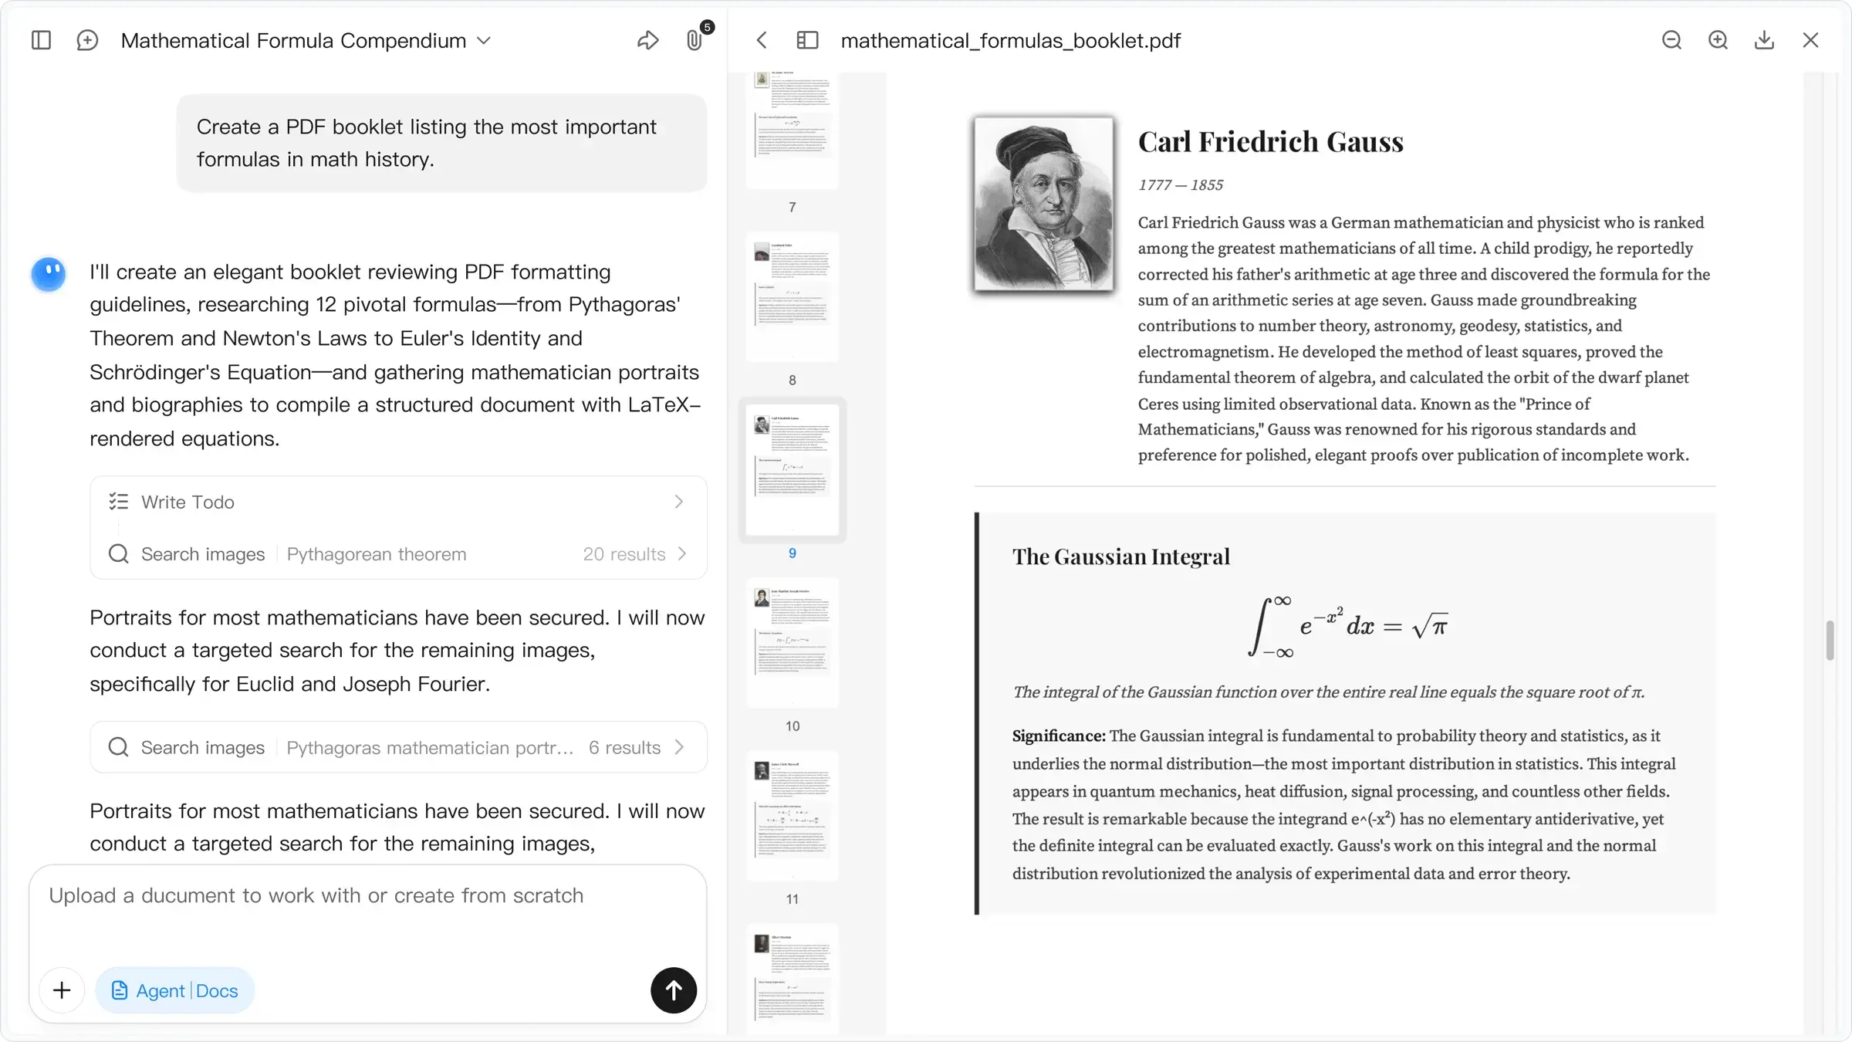Image resolution: width=1852 pixels, height=1042 pixels.
Task: Toggle the PDF thumbnail sidebar
Action: (807, 39)
